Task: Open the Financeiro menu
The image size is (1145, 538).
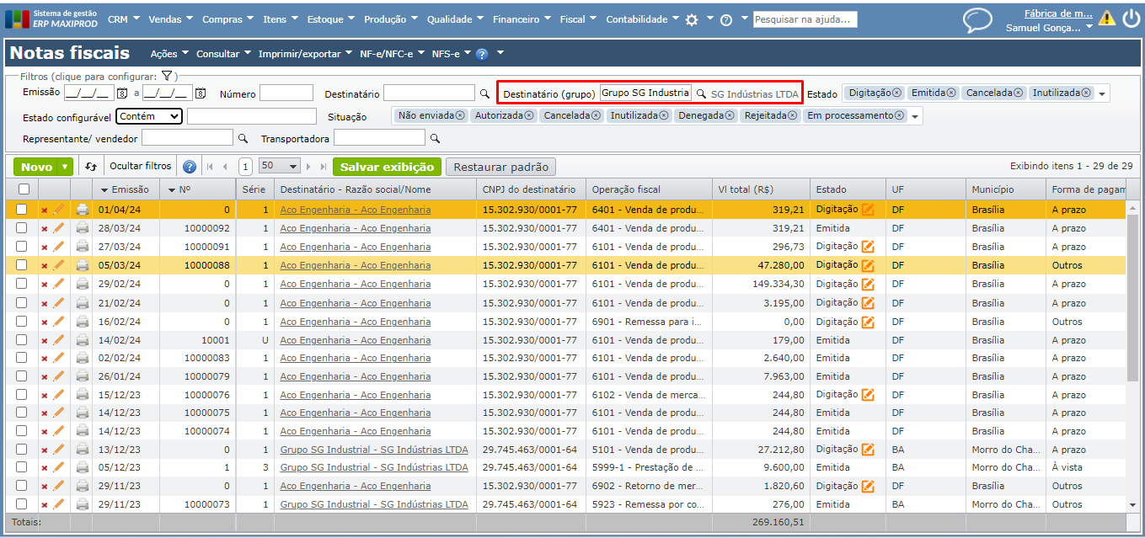Action: point(522,19)
